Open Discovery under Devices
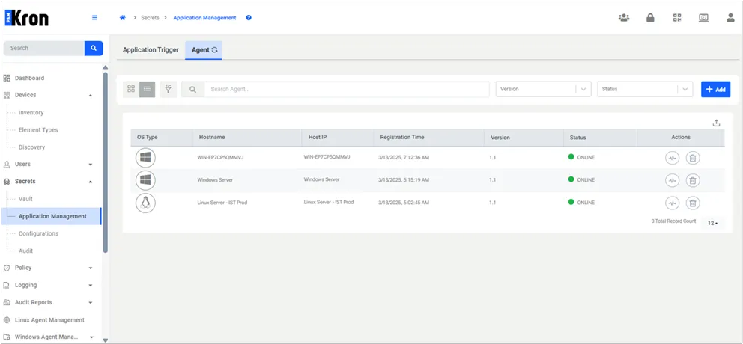743x344 pixels. [31, 147]
